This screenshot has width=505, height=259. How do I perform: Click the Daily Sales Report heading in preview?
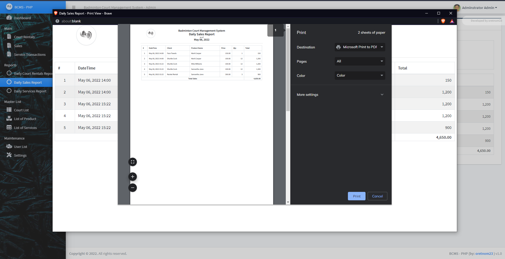[202, 34]
